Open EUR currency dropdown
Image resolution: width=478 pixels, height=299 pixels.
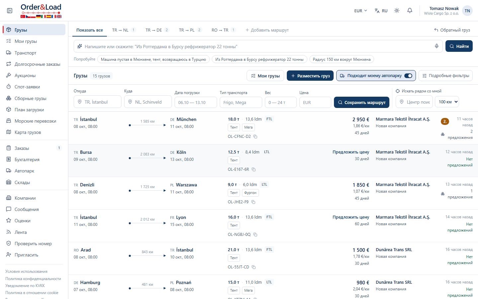point(360,11)
